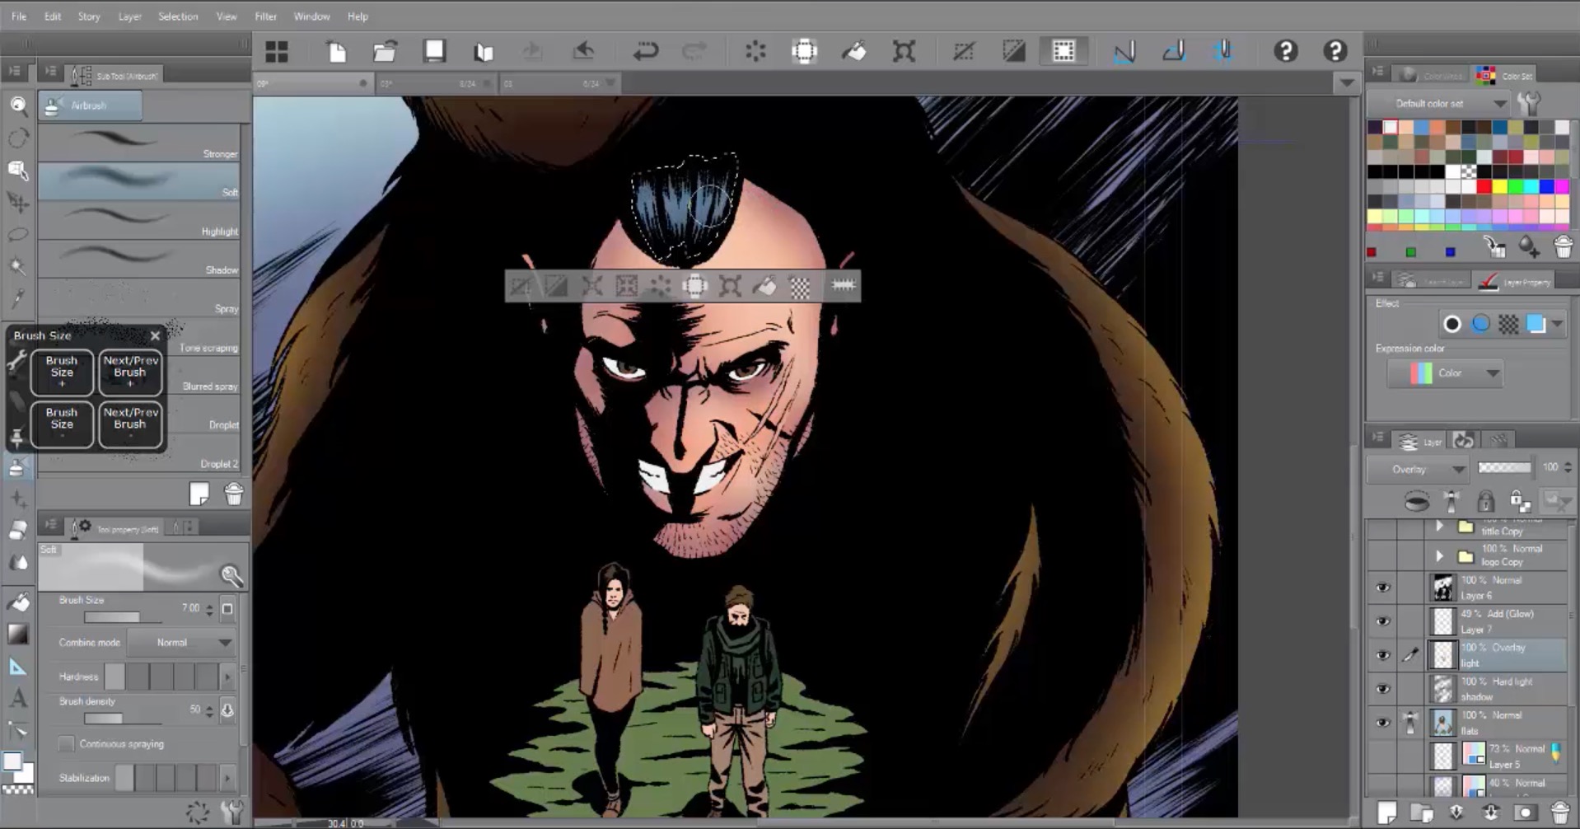
Task: Select the Text tool
Action: (18, 699)
